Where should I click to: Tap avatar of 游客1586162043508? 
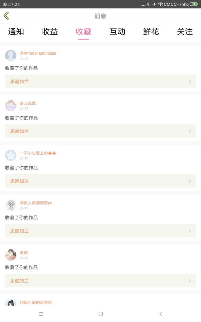pos(11,56)
